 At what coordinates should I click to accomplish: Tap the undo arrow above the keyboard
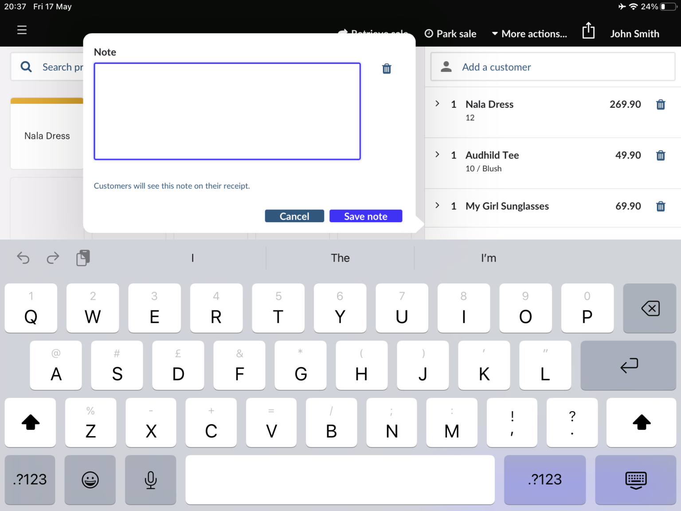23,258
